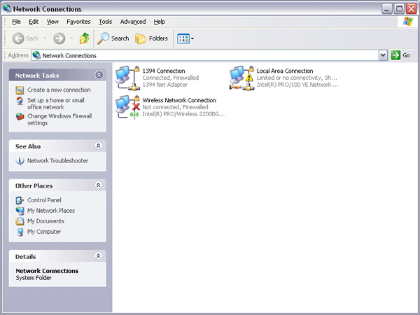Click inside the Address bar field

(210, 55)
